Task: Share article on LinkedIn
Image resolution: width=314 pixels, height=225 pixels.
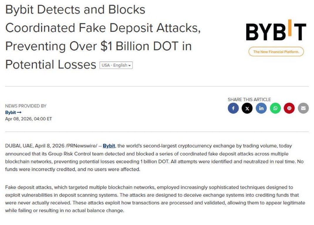Action: (261, 109)
